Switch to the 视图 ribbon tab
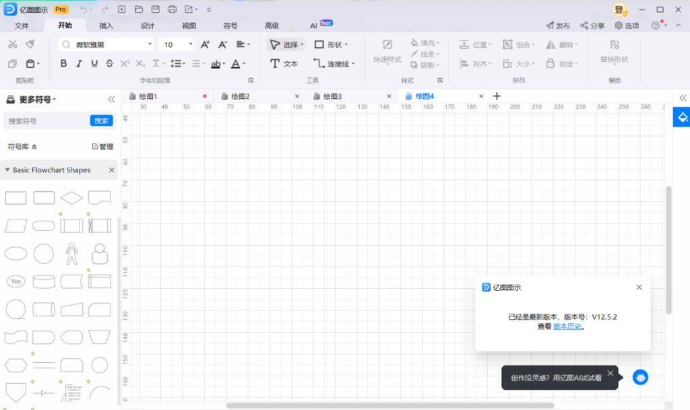Viewport: 690px width, 410px height. [189, 26]
